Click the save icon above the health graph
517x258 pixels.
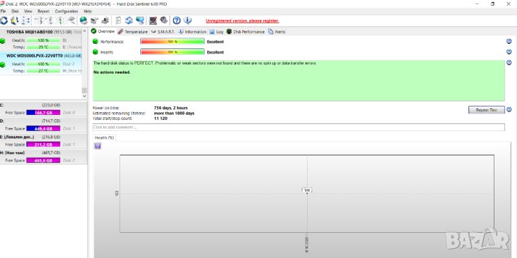98,146
